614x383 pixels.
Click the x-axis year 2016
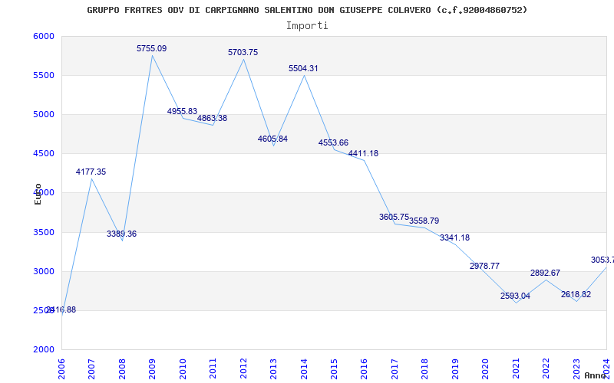coord(364,368)
